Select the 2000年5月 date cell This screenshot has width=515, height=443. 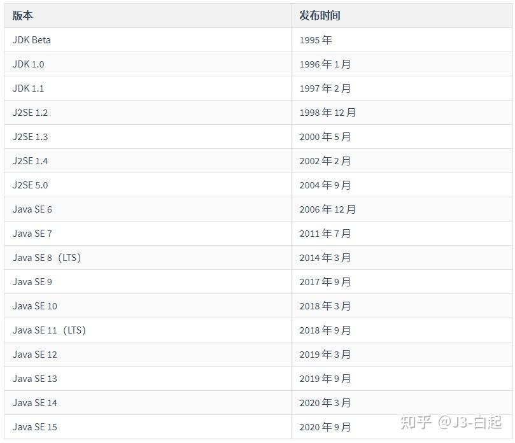[x=325, y=137]
